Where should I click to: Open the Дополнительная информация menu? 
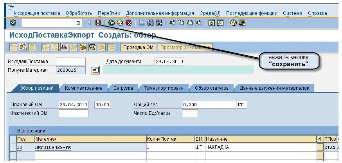[160, 13]
